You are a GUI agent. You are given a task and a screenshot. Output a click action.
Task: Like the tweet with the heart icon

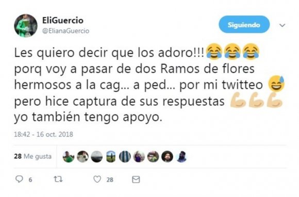[97, 179]
